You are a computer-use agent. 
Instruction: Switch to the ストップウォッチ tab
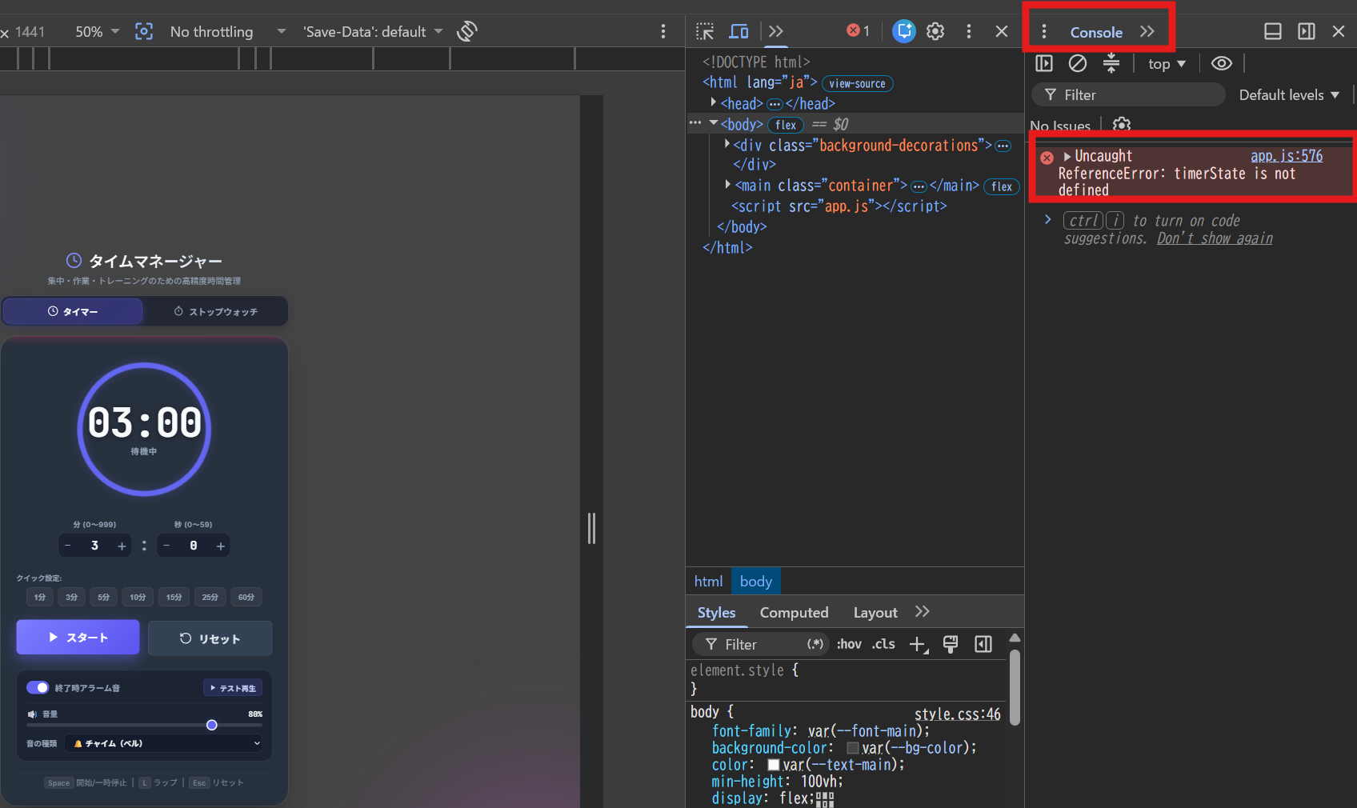coord(216,312)
